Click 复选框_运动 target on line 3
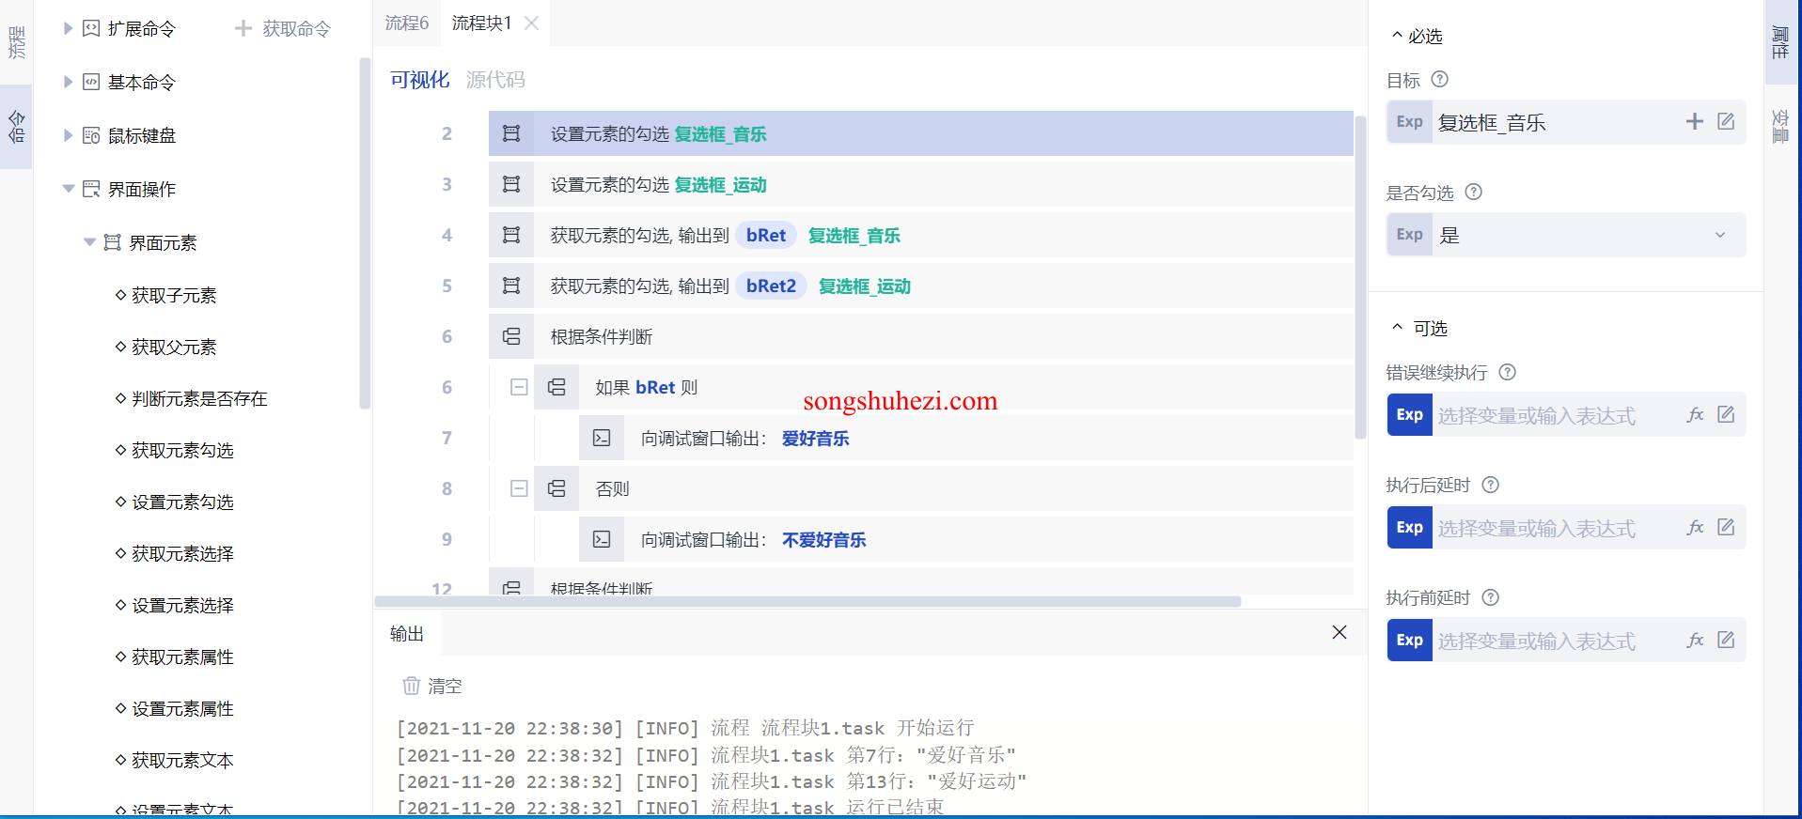The image size is (1802, 819). coord(721,185)
